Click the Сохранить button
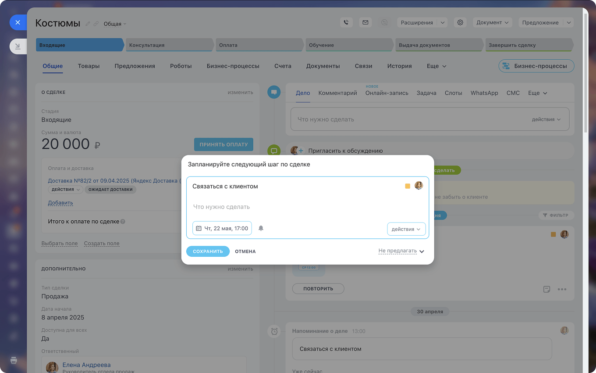Image resolution: width=596 pixels, height=373 pixels. [x=208, y=251]
